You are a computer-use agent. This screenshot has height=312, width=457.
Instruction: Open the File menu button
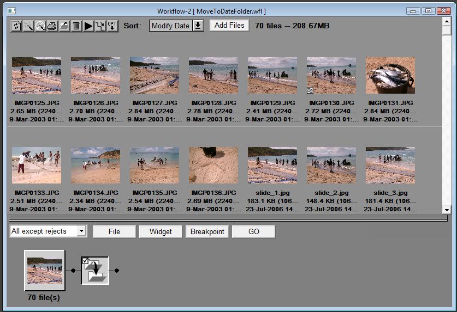point(114,231)
